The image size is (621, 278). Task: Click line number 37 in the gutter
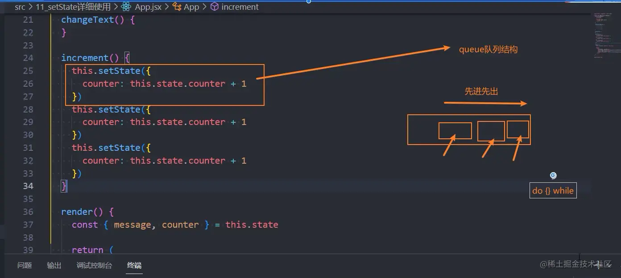tap(28, 225)
